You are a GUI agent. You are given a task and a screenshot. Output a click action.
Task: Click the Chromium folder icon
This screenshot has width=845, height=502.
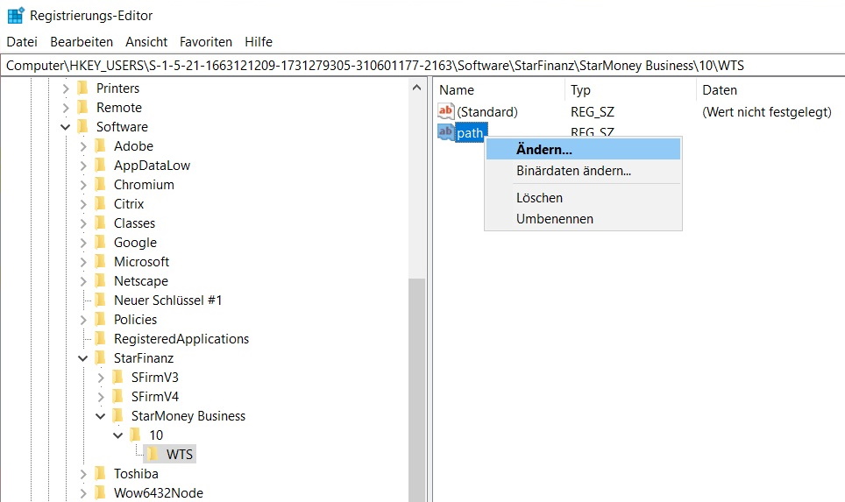(x=100, y=185)
